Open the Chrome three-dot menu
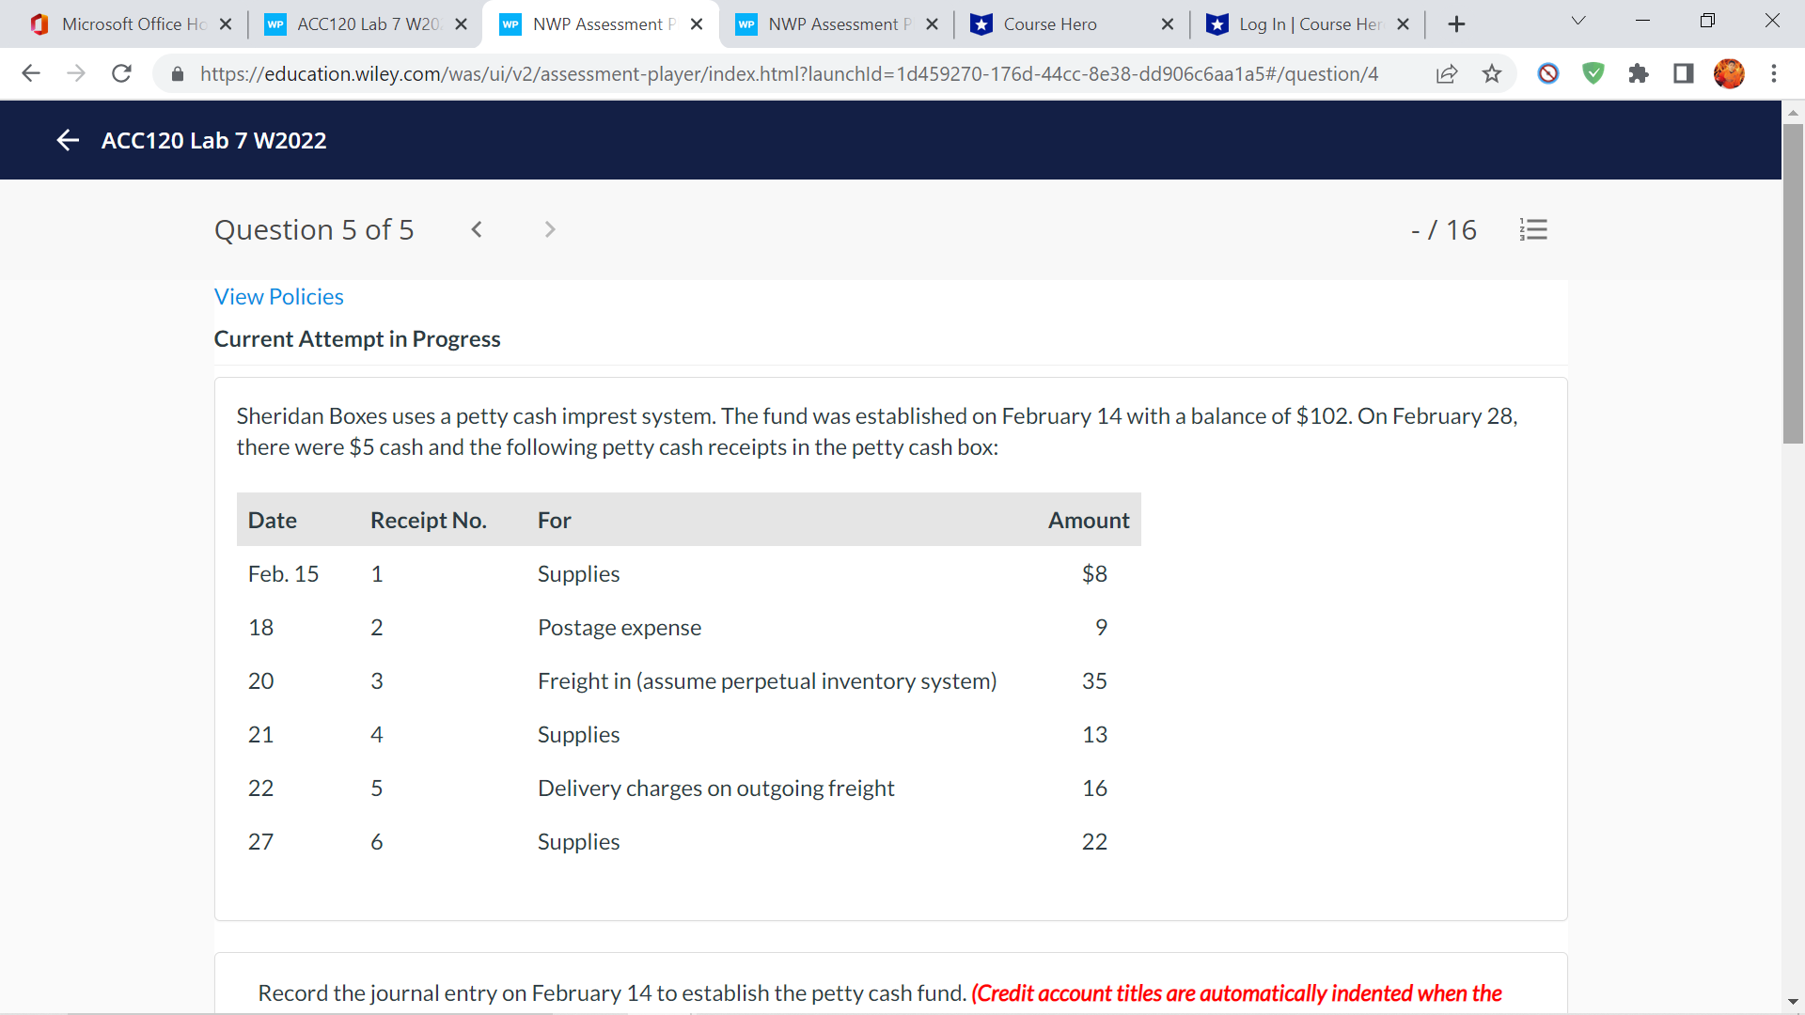The width and height of the screenshot is (1805, 1015). click(x=1775, y=73)
